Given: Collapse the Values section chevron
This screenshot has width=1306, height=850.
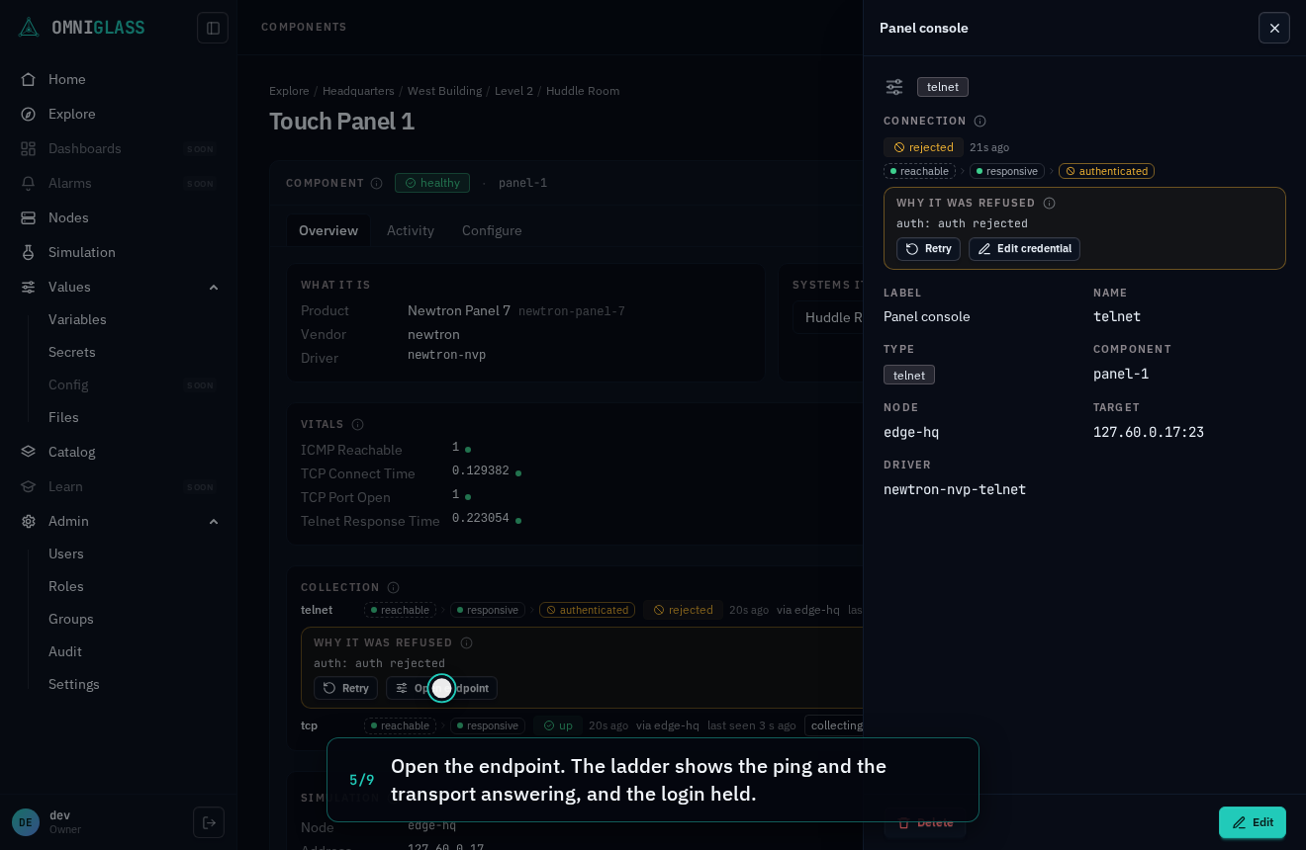Looking at the screenshot, I should click(214, 287).
